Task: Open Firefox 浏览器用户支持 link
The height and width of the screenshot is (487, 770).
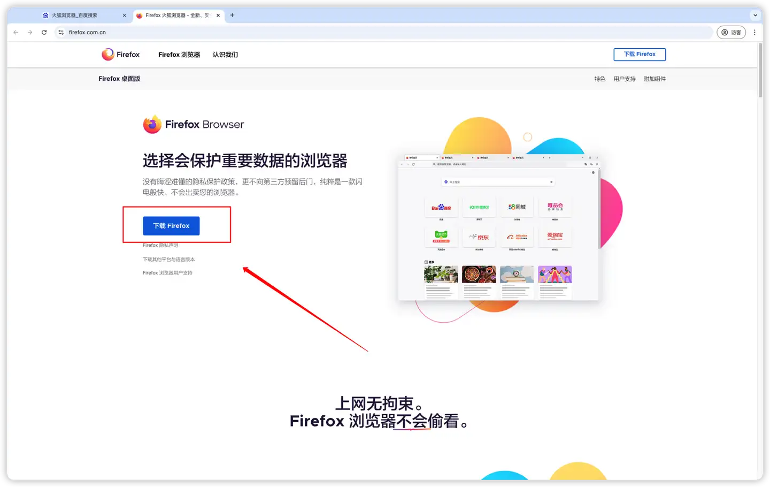Action: coord(167,273)
